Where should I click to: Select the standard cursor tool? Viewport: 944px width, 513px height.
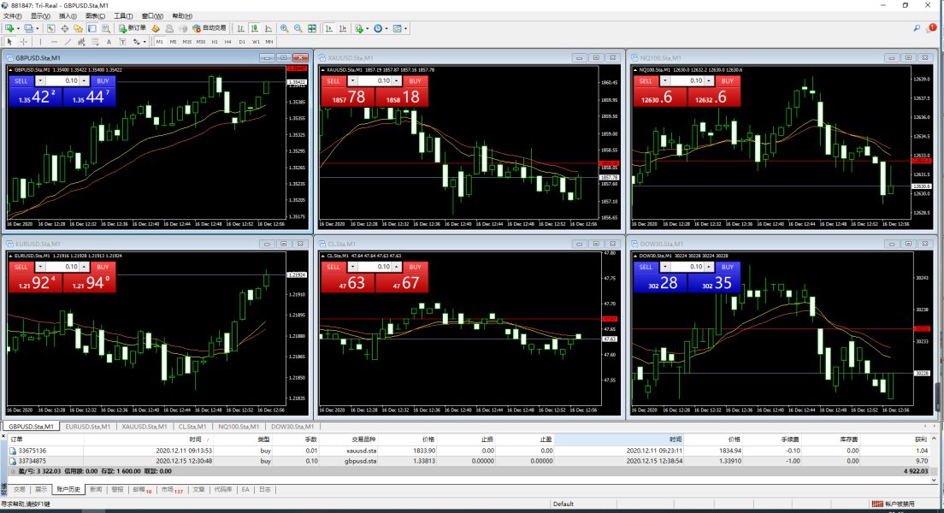(9, 42)
